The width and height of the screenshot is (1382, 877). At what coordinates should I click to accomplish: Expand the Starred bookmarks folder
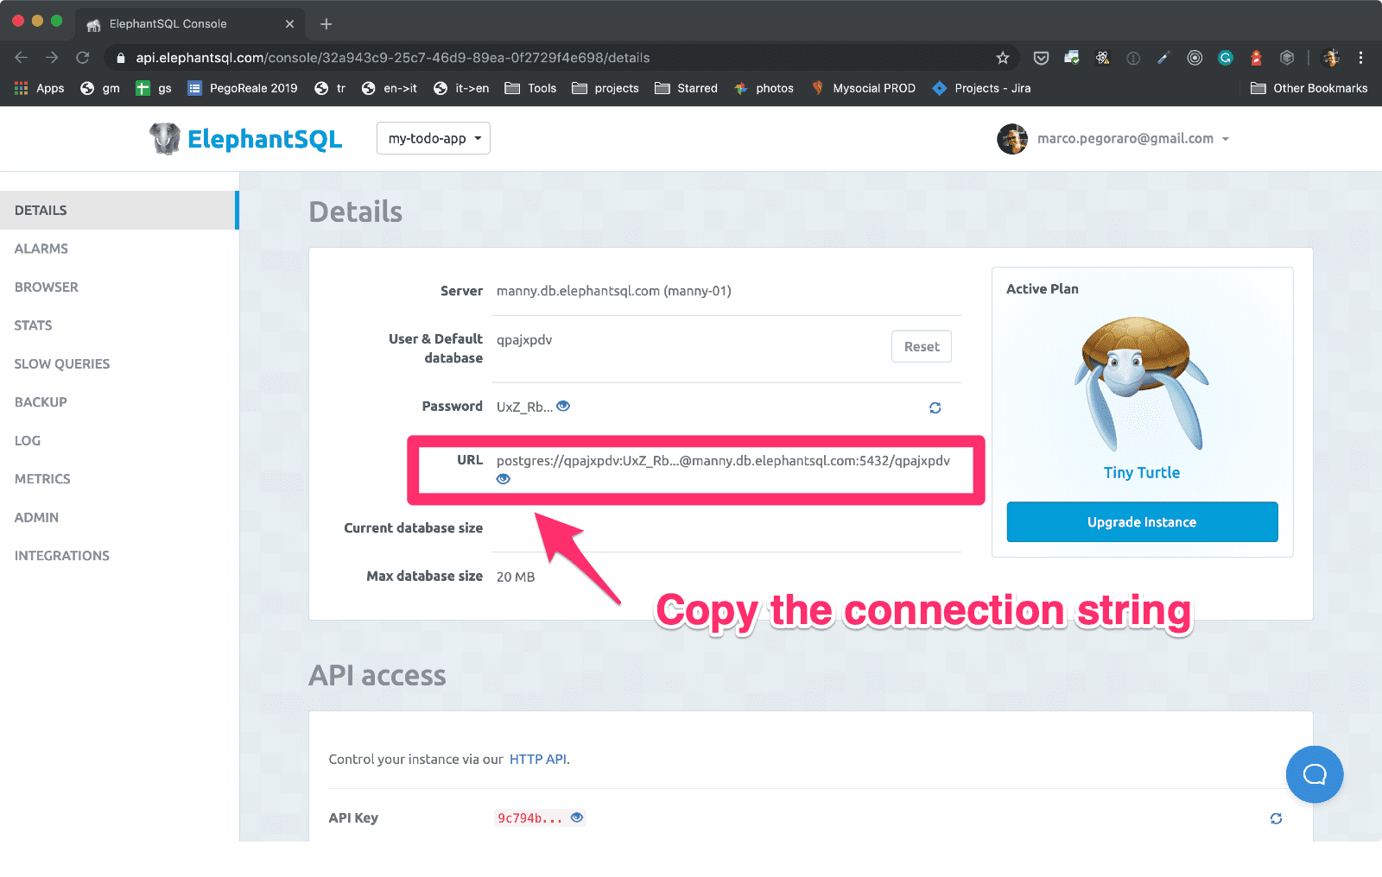[687, 88]
